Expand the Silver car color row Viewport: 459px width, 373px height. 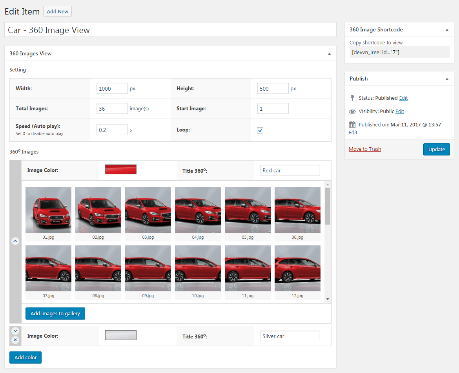pyautogui.click(x=15, y=331)
